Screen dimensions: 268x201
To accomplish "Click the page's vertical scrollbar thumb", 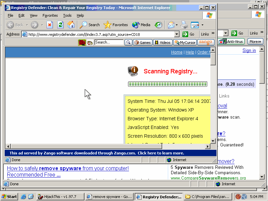I will 213,59.
